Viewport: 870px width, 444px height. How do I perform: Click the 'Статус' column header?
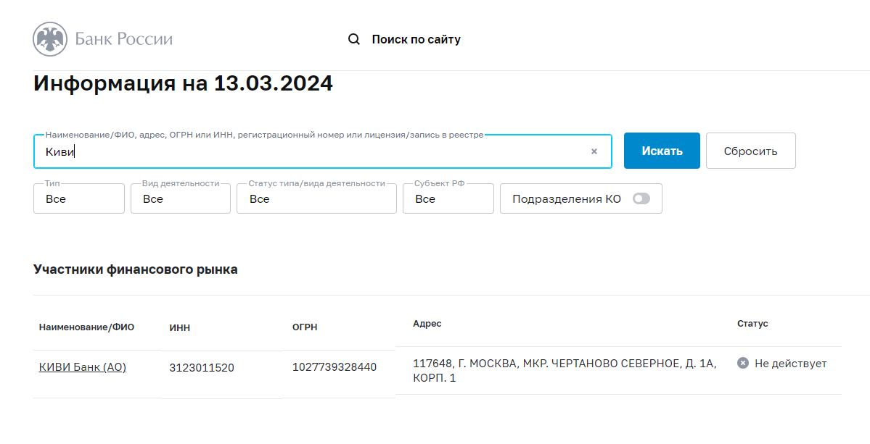pyautogui.click(x=752, y=324)
